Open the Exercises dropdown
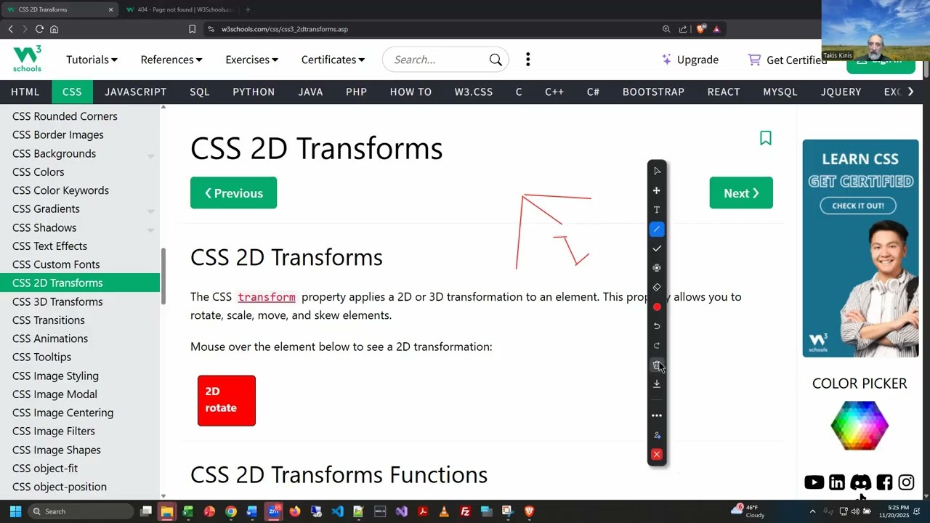Screen dimensions: 930x523 click(x=251, y=60)
